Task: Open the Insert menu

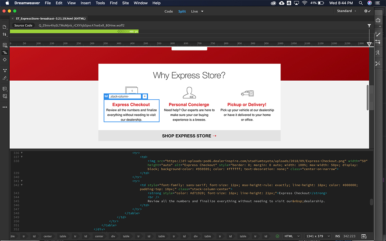Action: (x=86, y=3)
